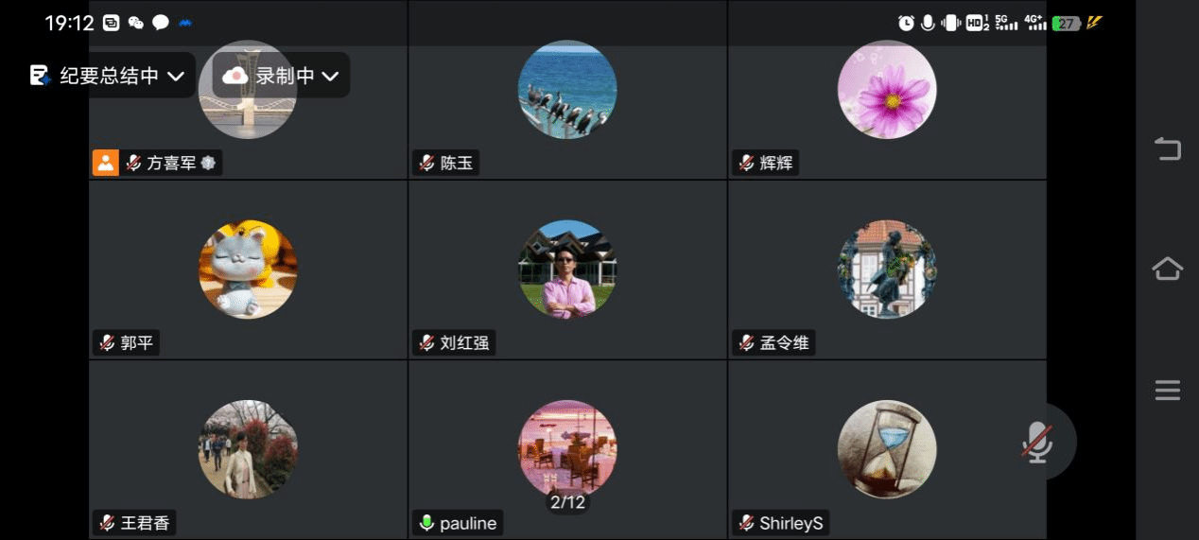This screenshot has height=540, width=1199.
Task: Select 刘红强's video tile avatar
Action: coord(567,270)
